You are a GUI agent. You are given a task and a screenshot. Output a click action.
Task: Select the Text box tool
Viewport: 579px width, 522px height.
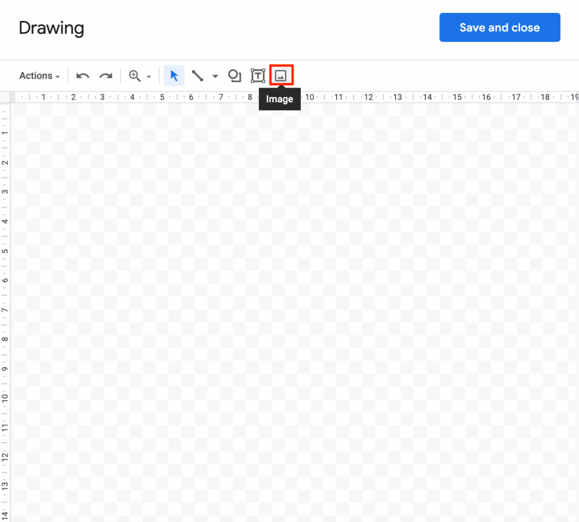coord(258,75)
